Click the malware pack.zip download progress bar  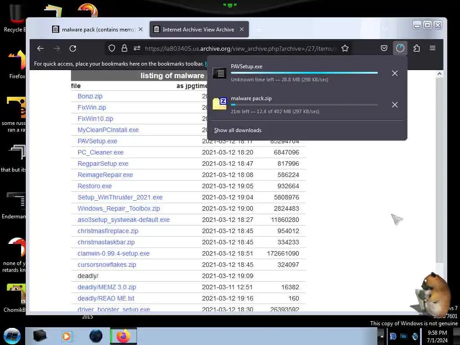(304, 104)
